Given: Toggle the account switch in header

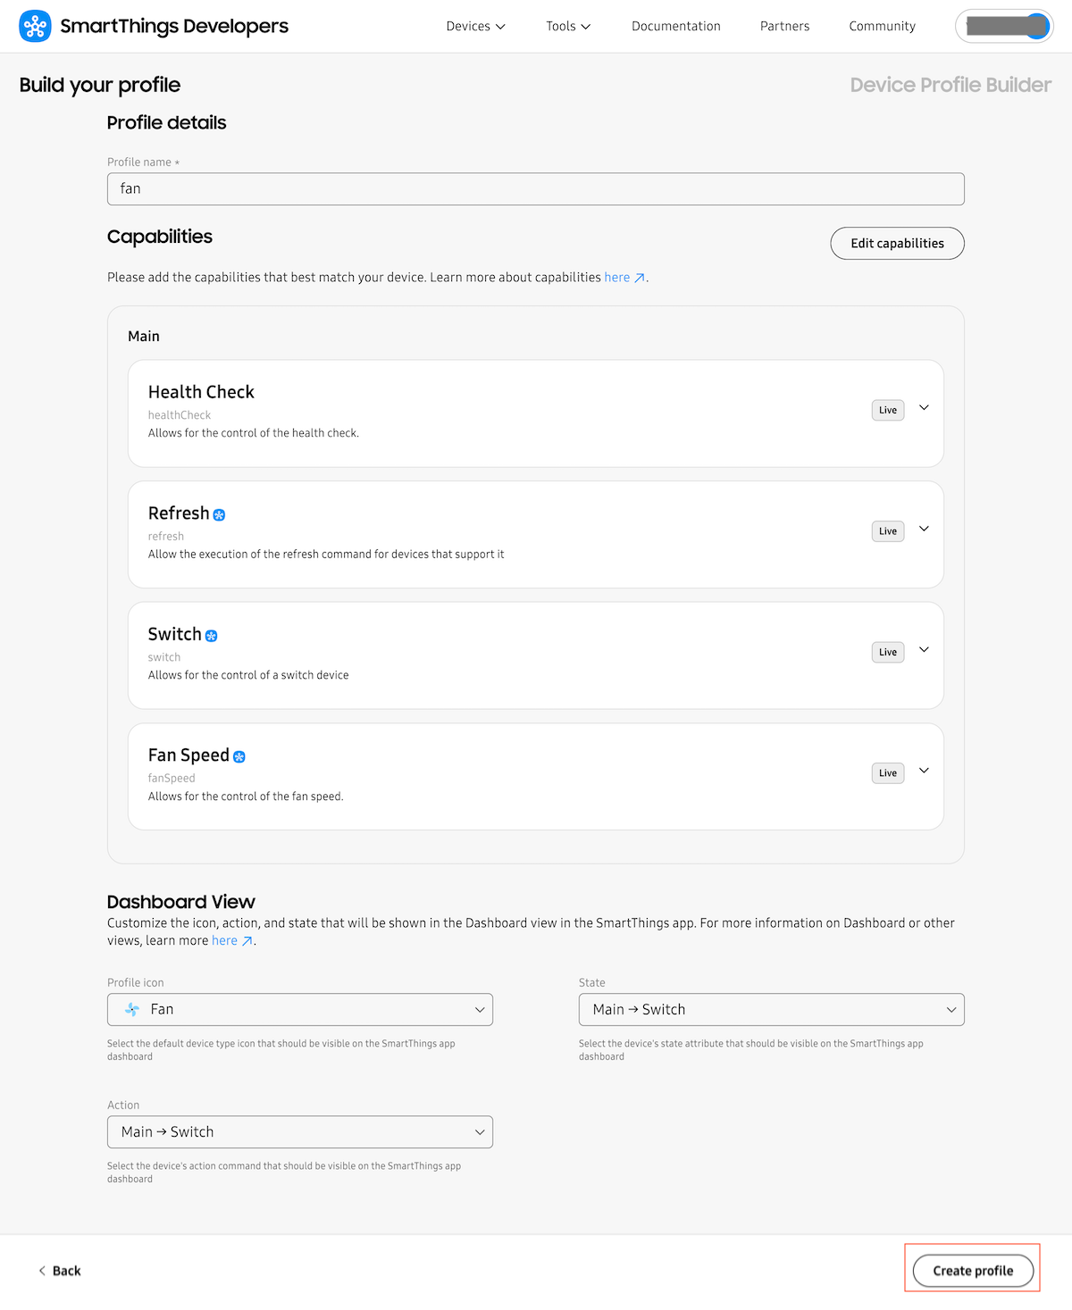Looking at the screenshot, I should click(1004, 26).
